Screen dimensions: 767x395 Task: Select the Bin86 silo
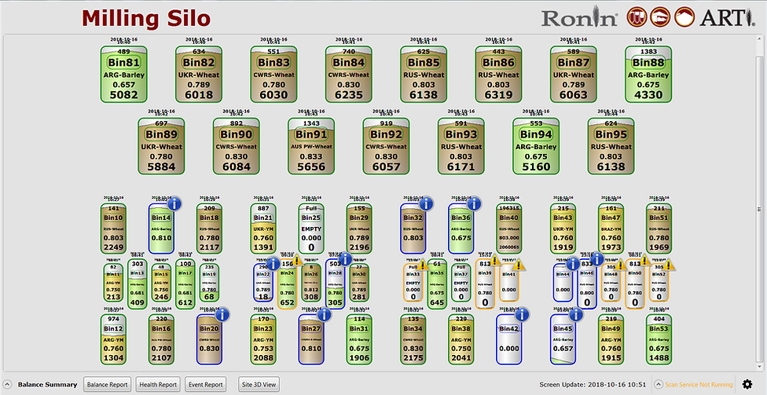point(498,74)
